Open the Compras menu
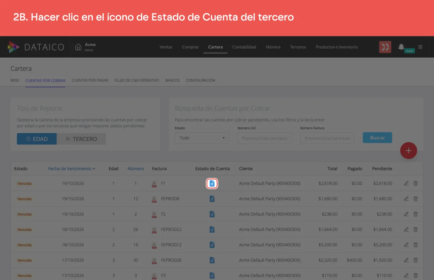434x280 pixels. (x=190, y=47)
